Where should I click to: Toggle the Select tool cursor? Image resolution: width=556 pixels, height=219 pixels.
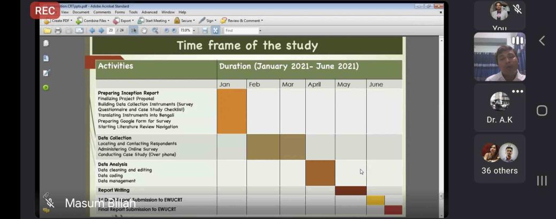pos(134,31)
